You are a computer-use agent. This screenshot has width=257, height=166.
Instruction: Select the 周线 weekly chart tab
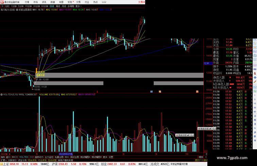click(58, 6)
